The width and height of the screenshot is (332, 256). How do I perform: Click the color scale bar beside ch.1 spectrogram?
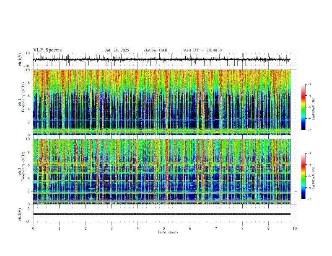click(x=303, y=107)
